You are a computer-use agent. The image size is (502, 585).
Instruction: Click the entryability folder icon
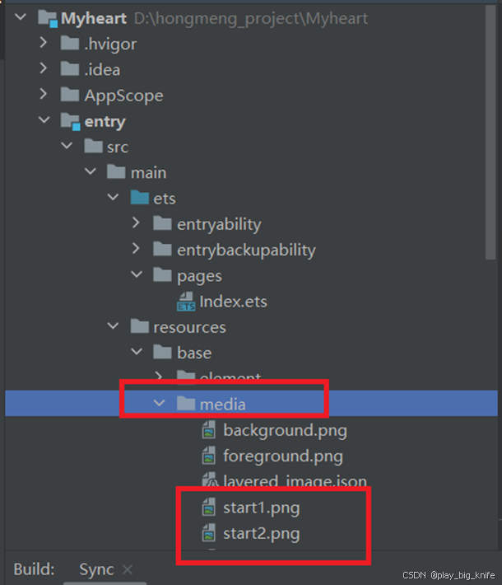click(x=162, y=223)
